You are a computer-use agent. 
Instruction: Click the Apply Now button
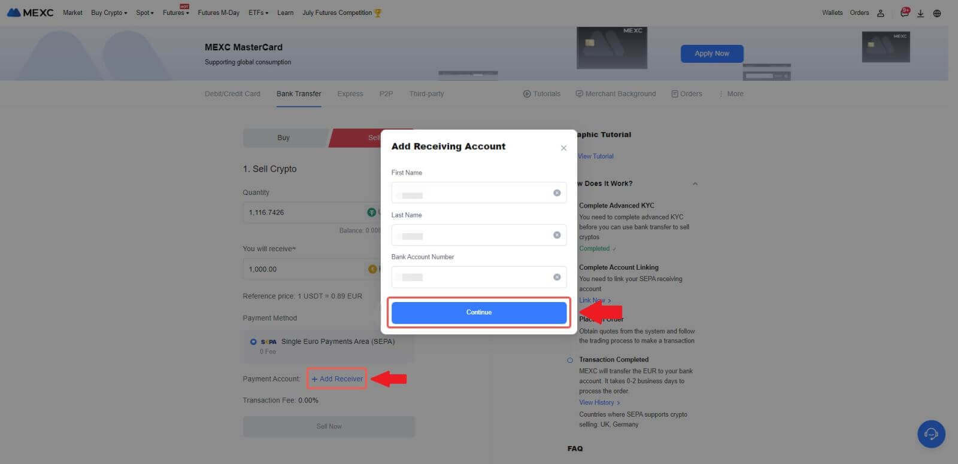pyautogui.click(x=711, y=53)
